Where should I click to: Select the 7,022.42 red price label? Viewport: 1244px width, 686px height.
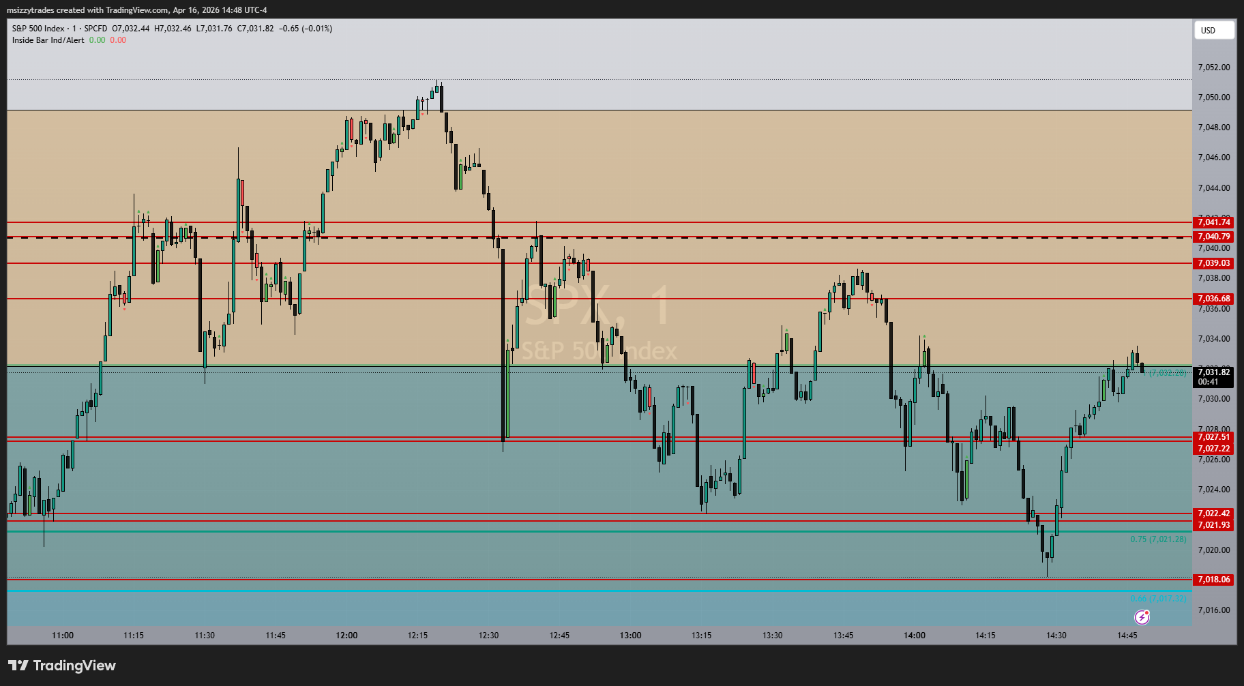[1214, 513]
